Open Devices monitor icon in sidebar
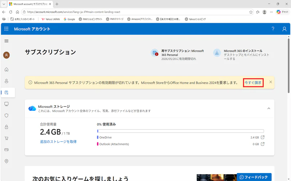291x181 pixels. (7, 104)
